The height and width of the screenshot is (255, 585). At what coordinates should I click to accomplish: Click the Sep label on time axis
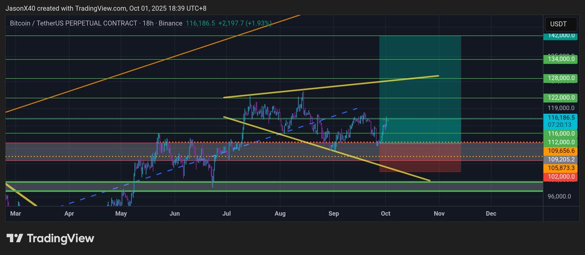click(333, 214)
